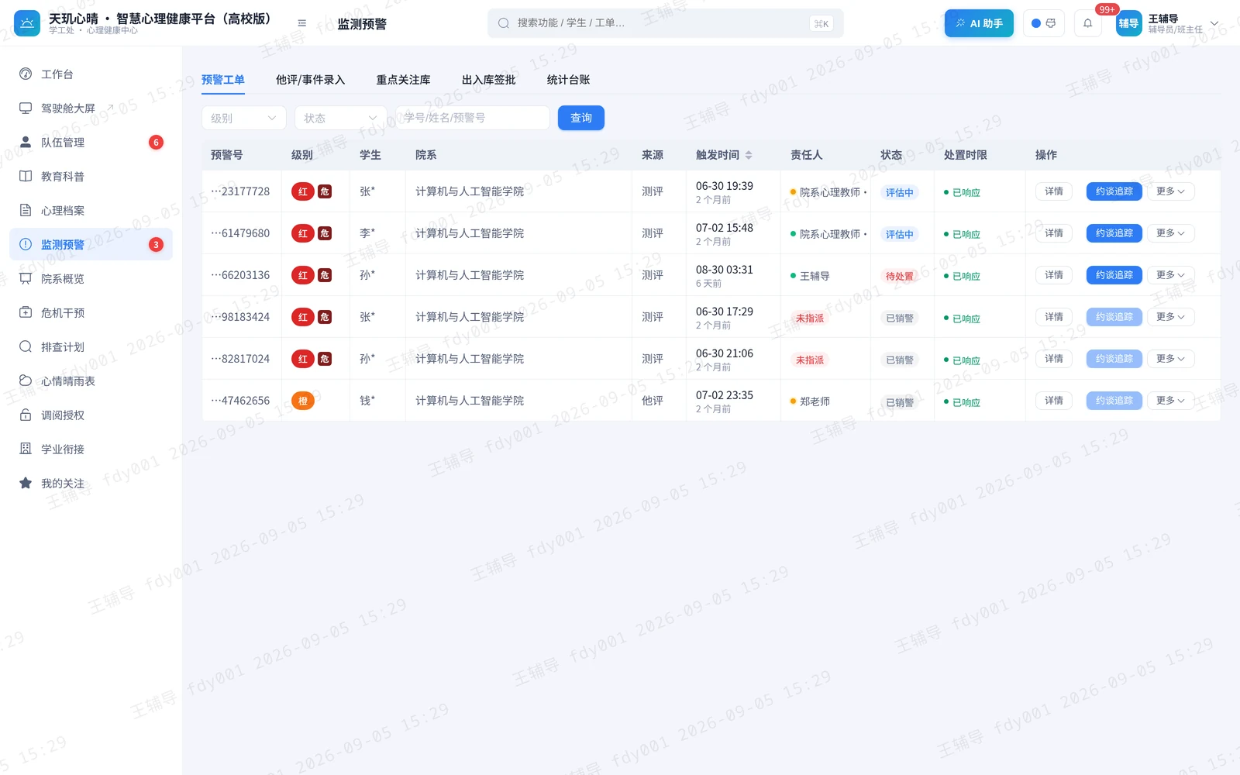The image size is (1240, 775).
Task: Click 未指派 for alert ···98183424
Action: [x=810, y=318]
